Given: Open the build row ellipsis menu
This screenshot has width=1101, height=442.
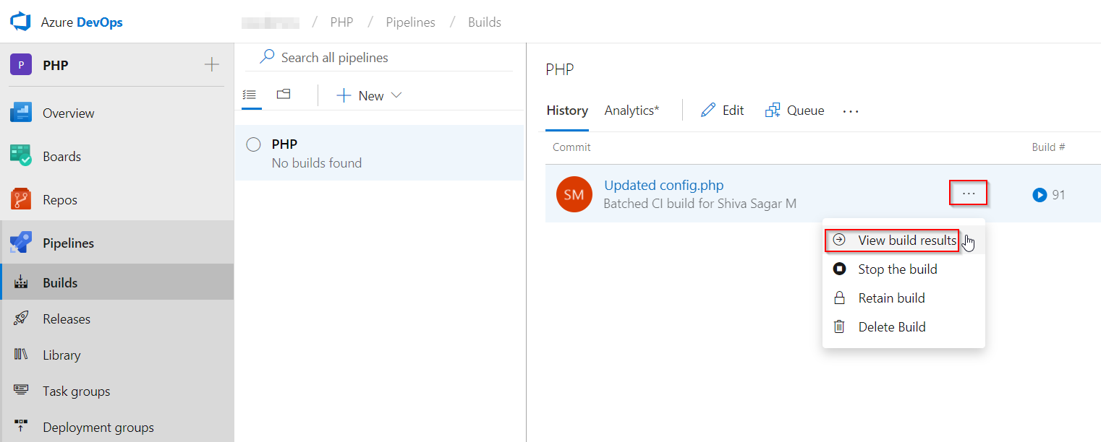Looking at the screenshot, I should 969,194.
